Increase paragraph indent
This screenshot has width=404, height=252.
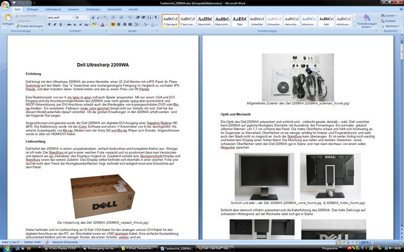coord(144,18)
